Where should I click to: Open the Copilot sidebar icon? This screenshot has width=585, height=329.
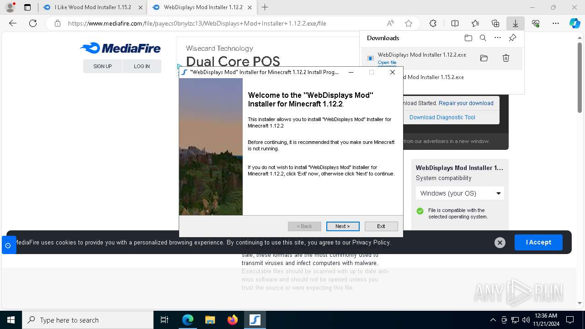[x=574, y=23]
